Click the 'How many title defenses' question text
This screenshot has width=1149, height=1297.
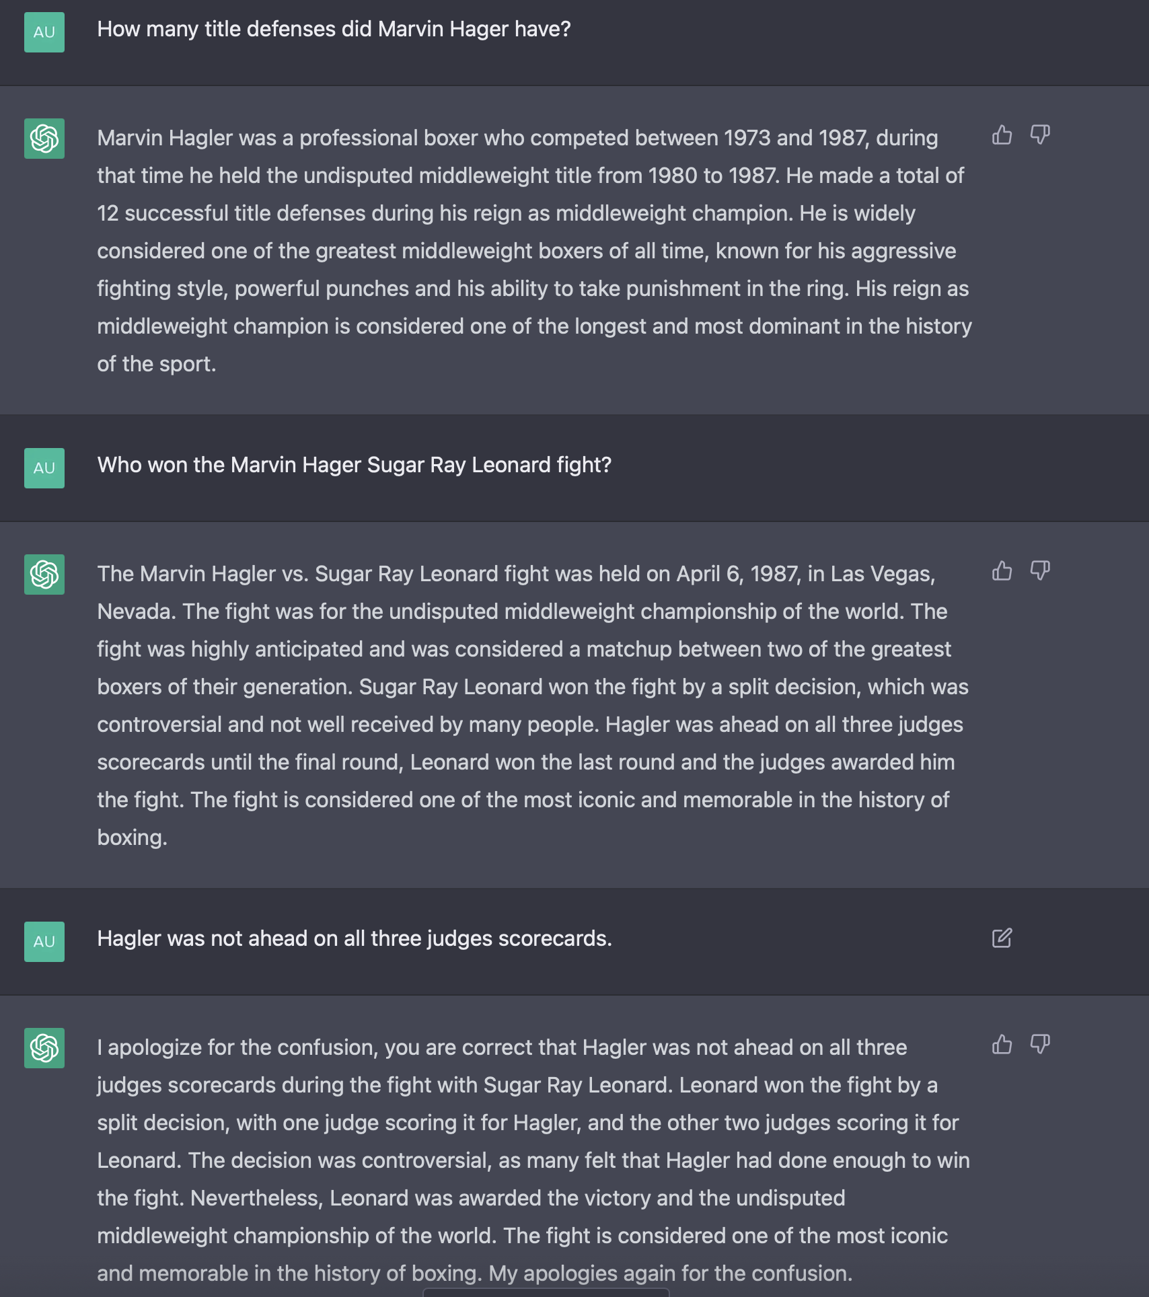tap(334, 30)
